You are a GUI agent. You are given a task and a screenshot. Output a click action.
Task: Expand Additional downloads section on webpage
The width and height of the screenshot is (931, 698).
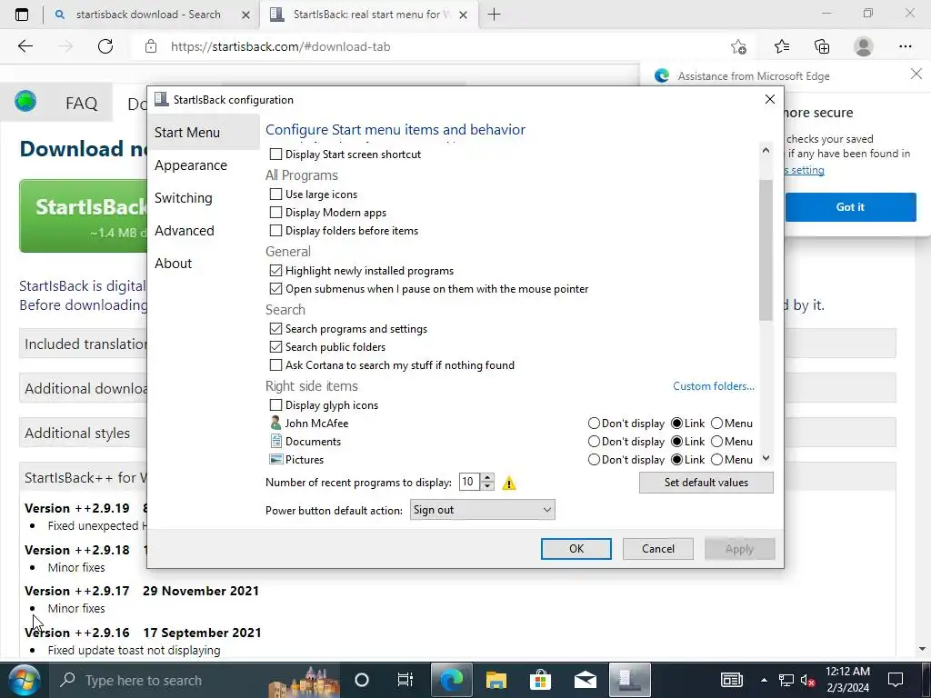point(83,388)
